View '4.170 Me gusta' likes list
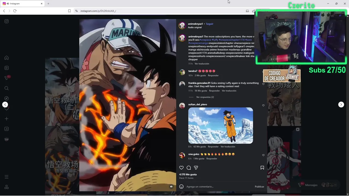 (188, 174)
